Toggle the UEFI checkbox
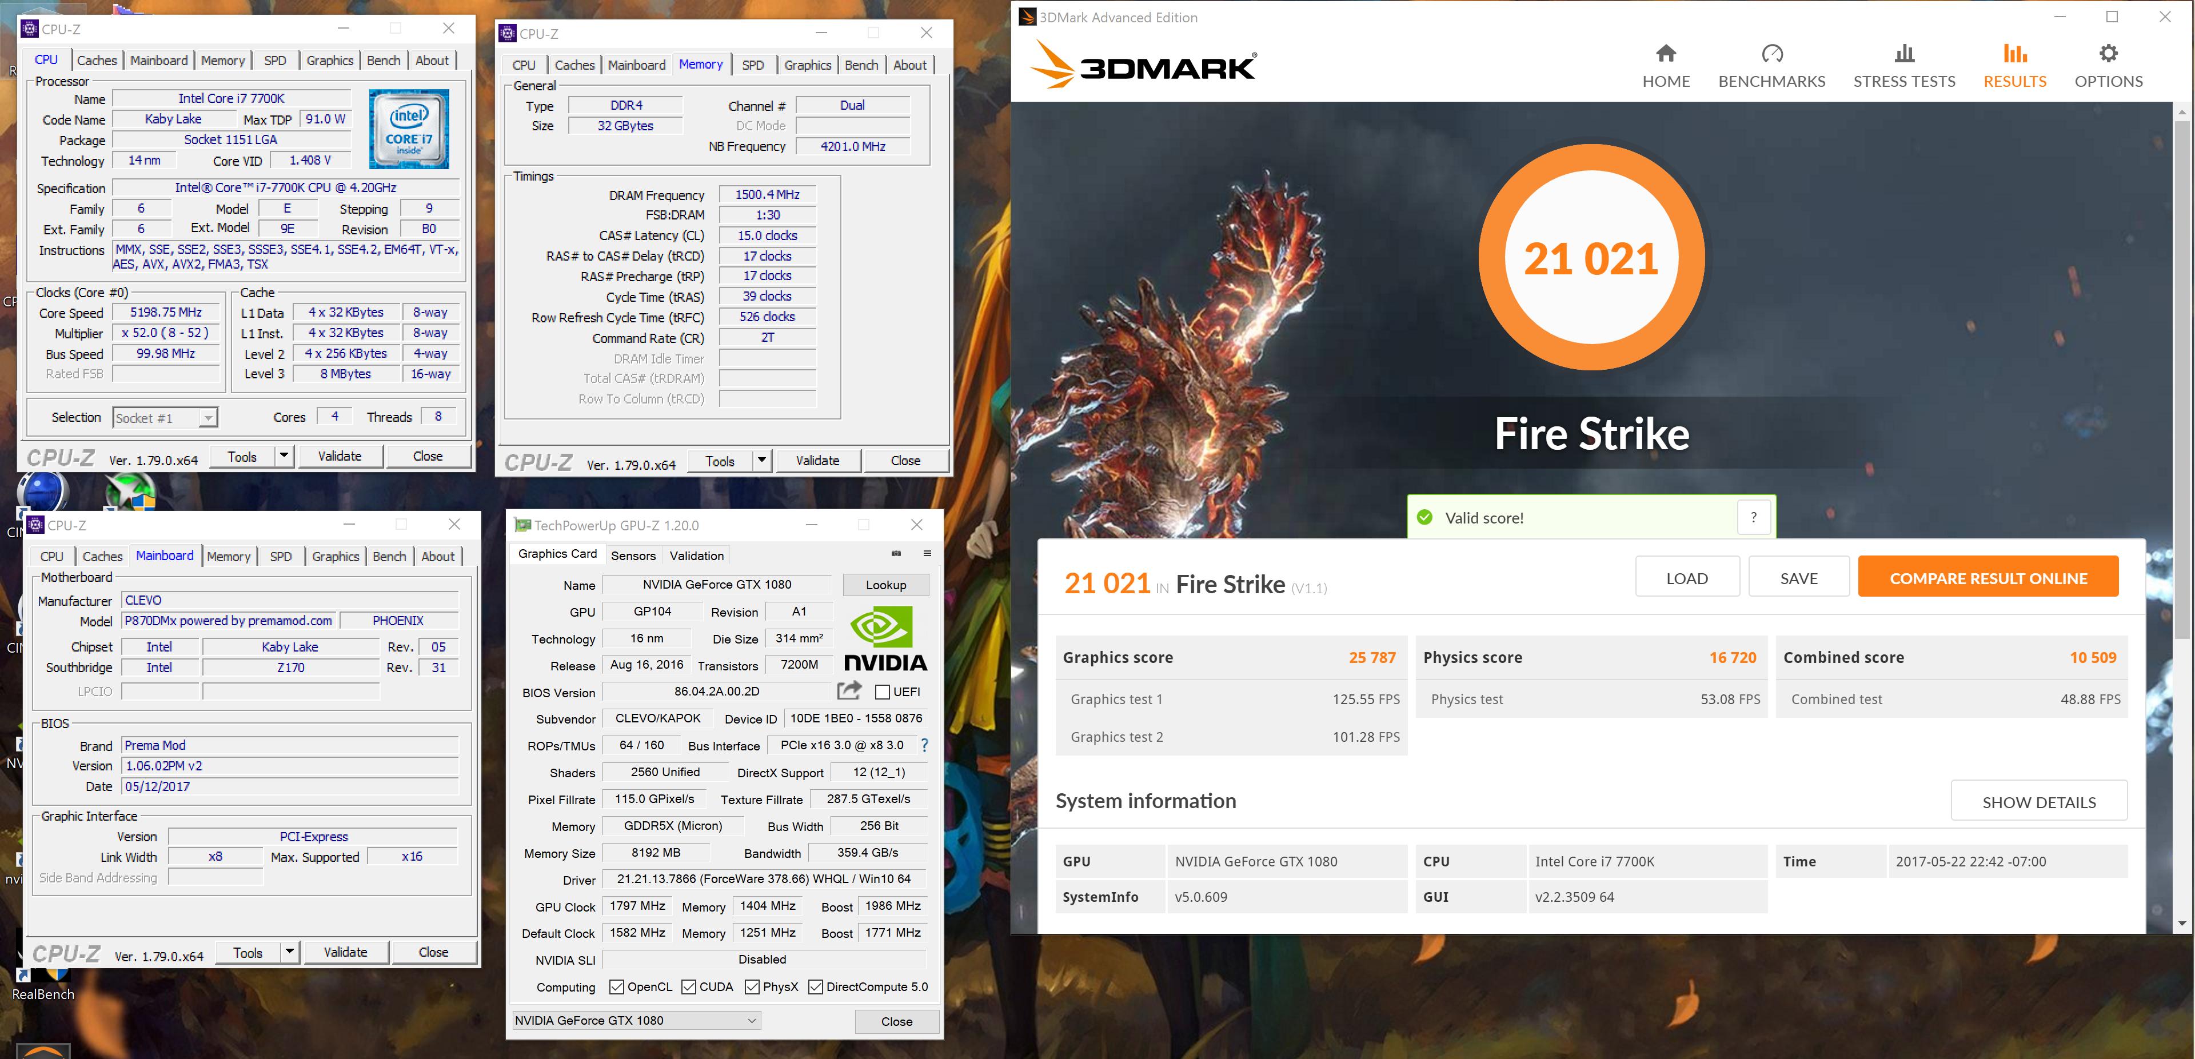The height and width of the screenshot is (1059, 2195). pyautogui.click(x=883, y=692)
